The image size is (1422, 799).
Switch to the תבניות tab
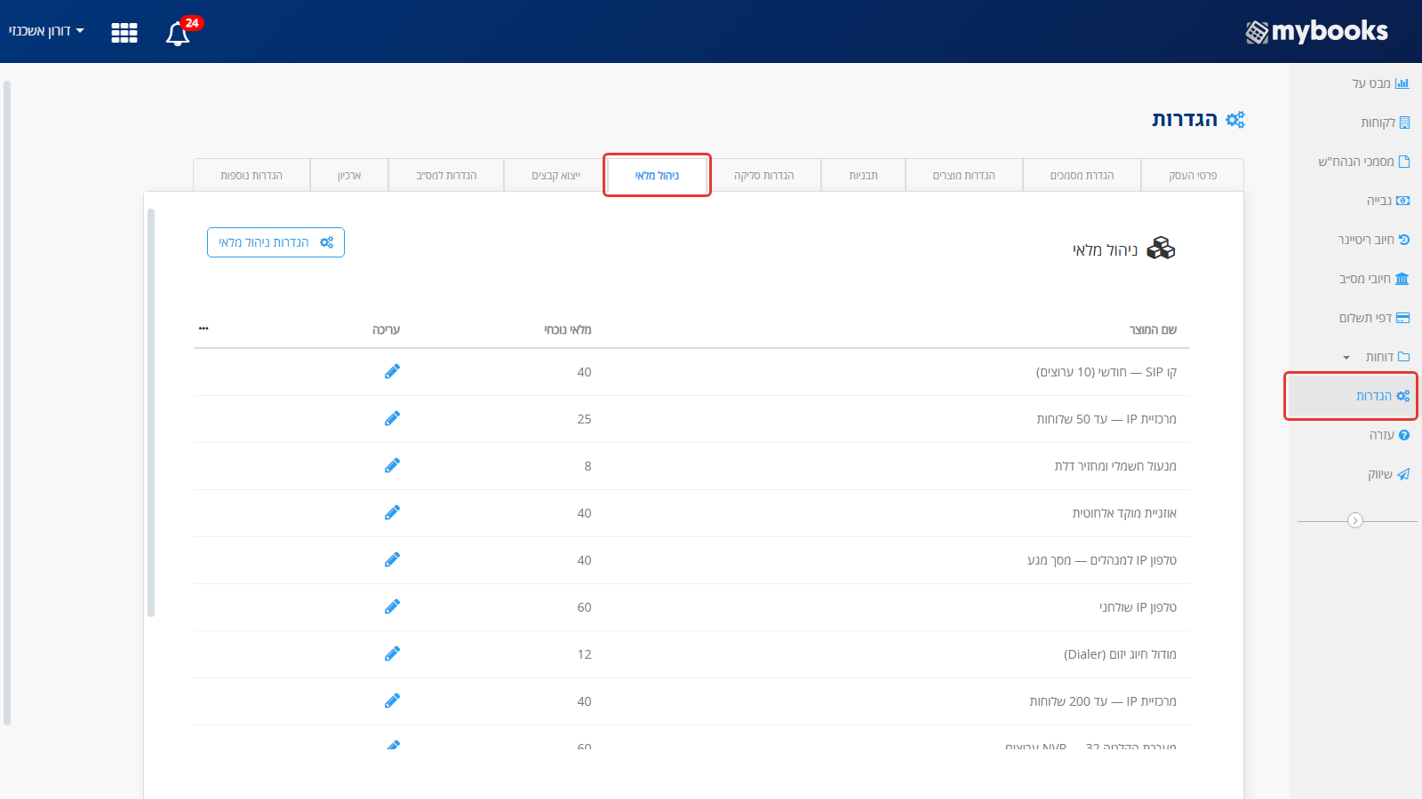[863, 176]
